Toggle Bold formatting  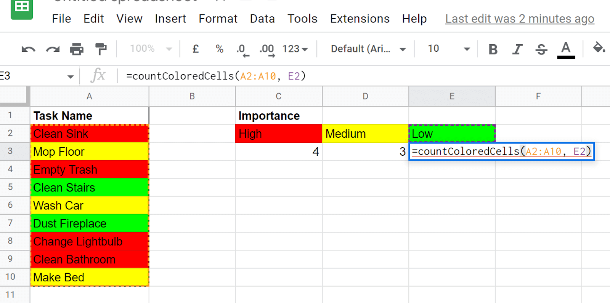[493, 49]
